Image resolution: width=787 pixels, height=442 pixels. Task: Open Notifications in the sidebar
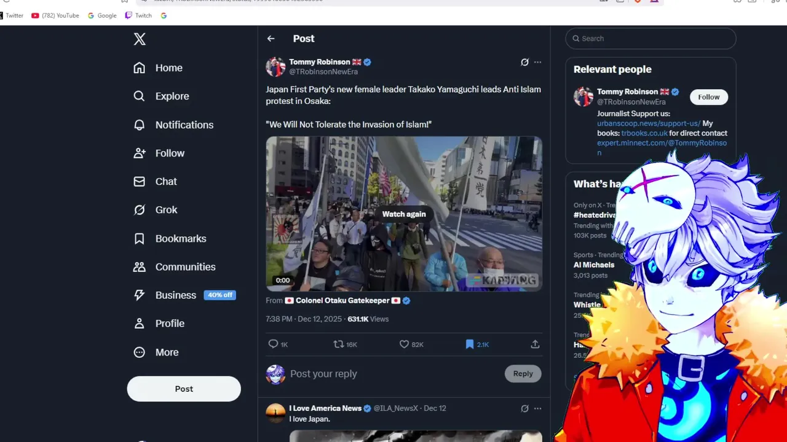coord(173,125)
